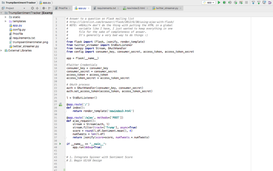
Task: Revert changes with the undo arrow icon
Action: [x=269, y=2]
